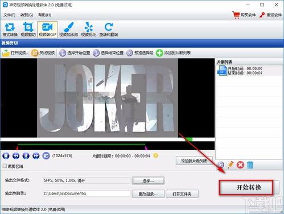Open the 文件(F) menu
Viewport: 284px width, 214px height.
(9, 15)
